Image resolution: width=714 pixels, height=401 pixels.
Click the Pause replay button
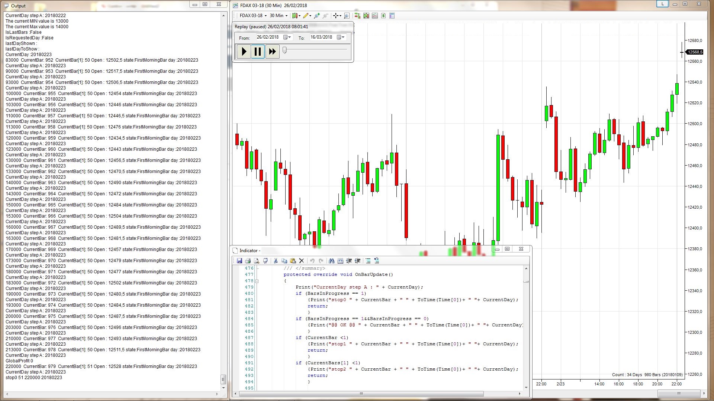click(x=258, y=51)
